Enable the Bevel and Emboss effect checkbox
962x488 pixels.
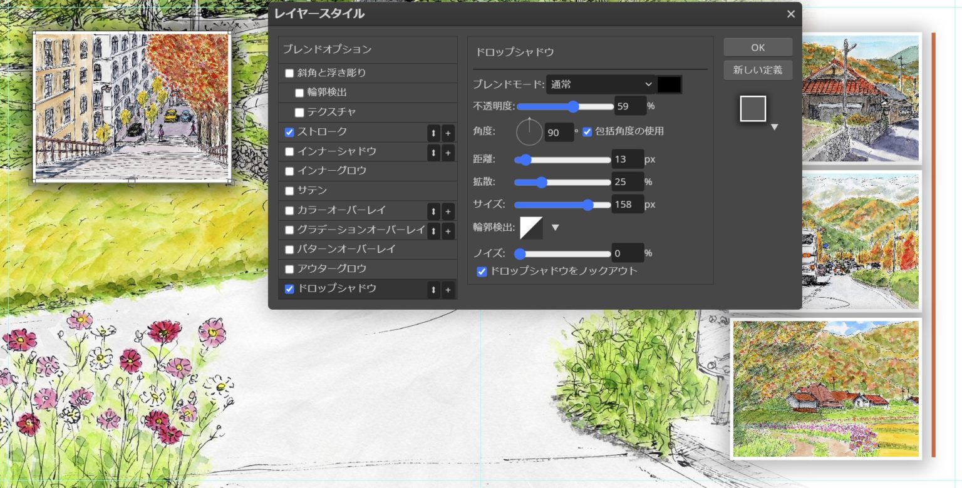[289, 73]
